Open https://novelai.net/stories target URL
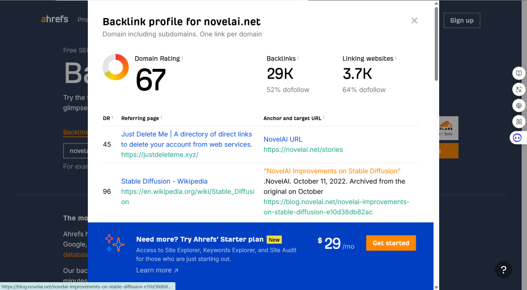The height and width of the screenshot is (290, 527). tap(303, 149)
